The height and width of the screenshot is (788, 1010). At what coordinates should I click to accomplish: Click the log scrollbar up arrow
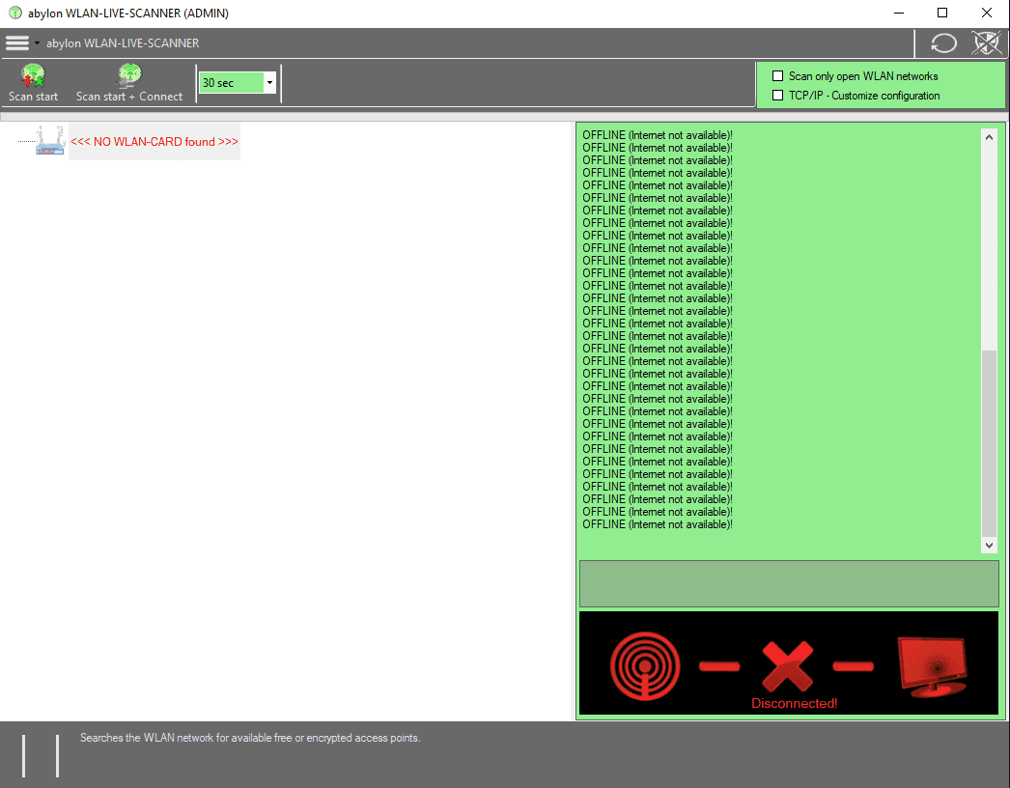[989, 137]
